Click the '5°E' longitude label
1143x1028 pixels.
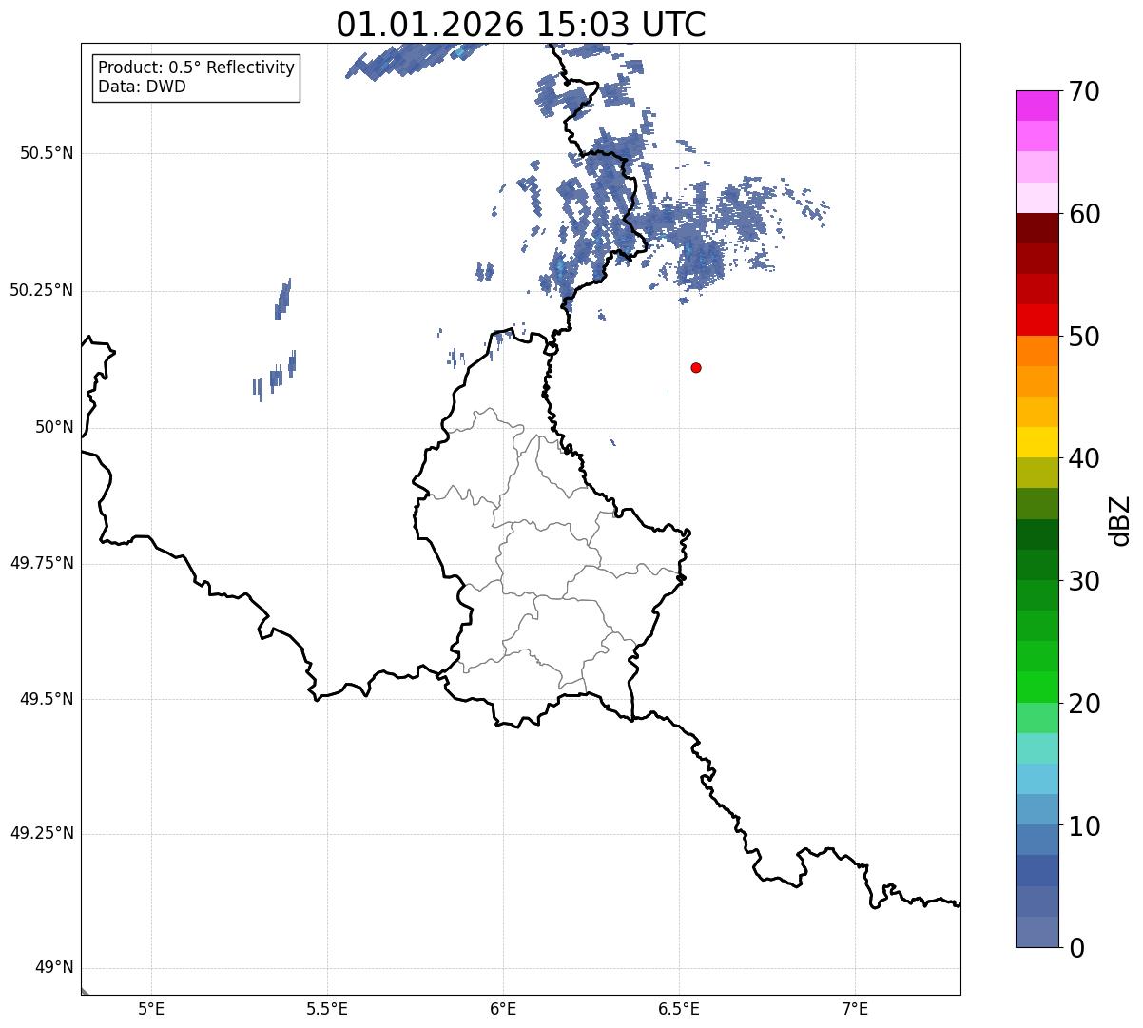pos(151,1008)
